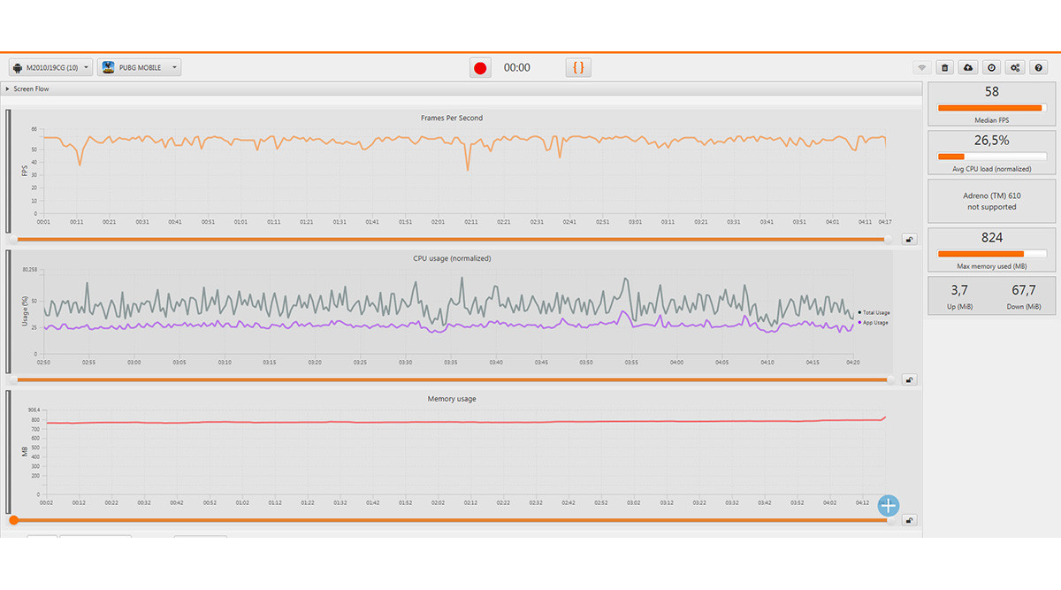
Task: Toggle the lock on the FPS chart
Action: click(x=909, y=239)
